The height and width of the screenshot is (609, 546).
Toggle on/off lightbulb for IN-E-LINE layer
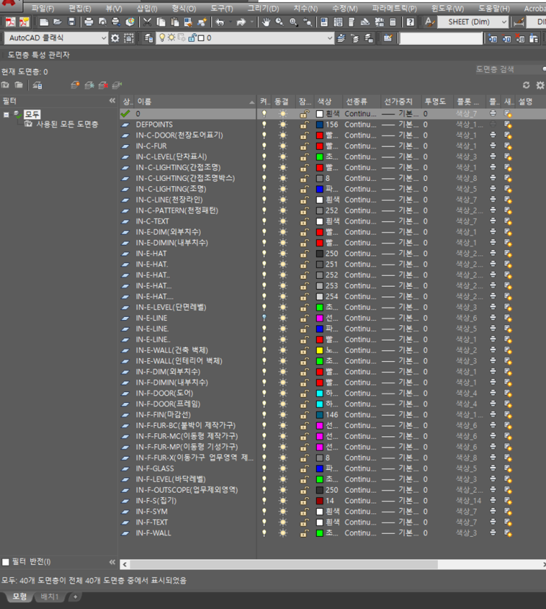[265, 318]
